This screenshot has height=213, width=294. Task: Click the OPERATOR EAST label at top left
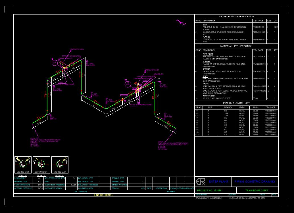click(77, 49)
